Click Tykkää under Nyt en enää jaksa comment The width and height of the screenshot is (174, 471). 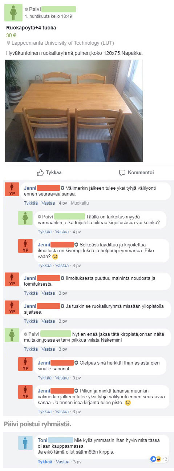[x=31, y=349]
